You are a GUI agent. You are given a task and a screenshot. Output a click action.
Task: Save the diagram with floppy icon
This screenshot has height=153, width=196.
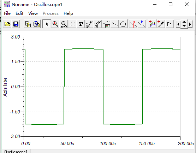[16, 24]
